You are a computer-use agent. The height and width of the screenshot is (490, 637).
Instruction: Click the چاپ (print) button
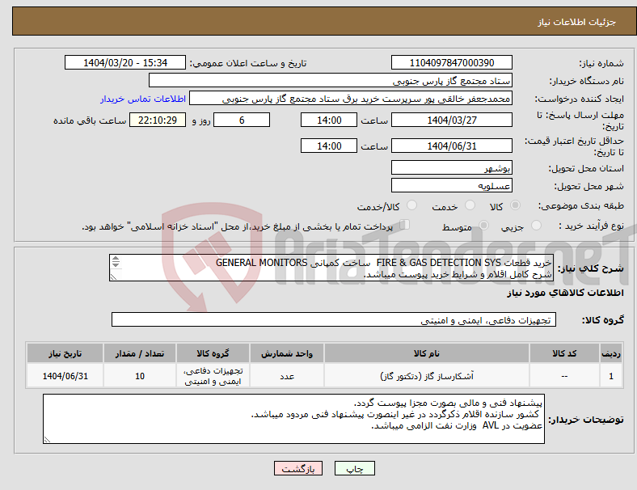(354, 468)
